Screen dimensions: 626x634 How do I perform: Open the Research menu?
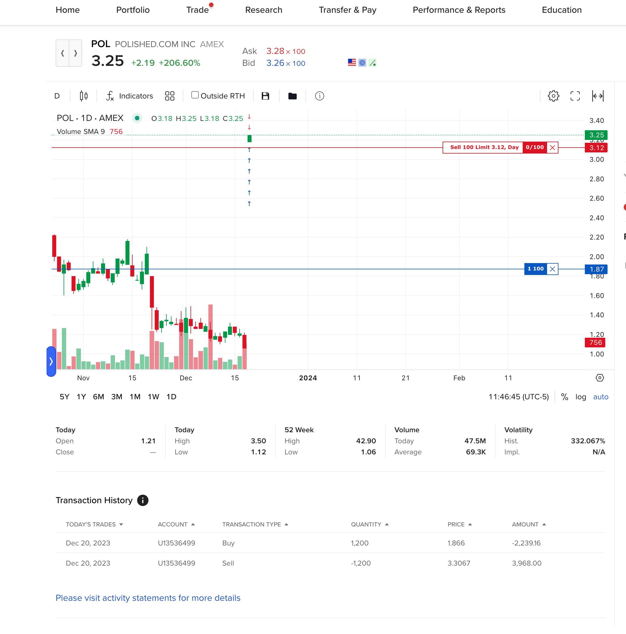click(x=263, y=10)
